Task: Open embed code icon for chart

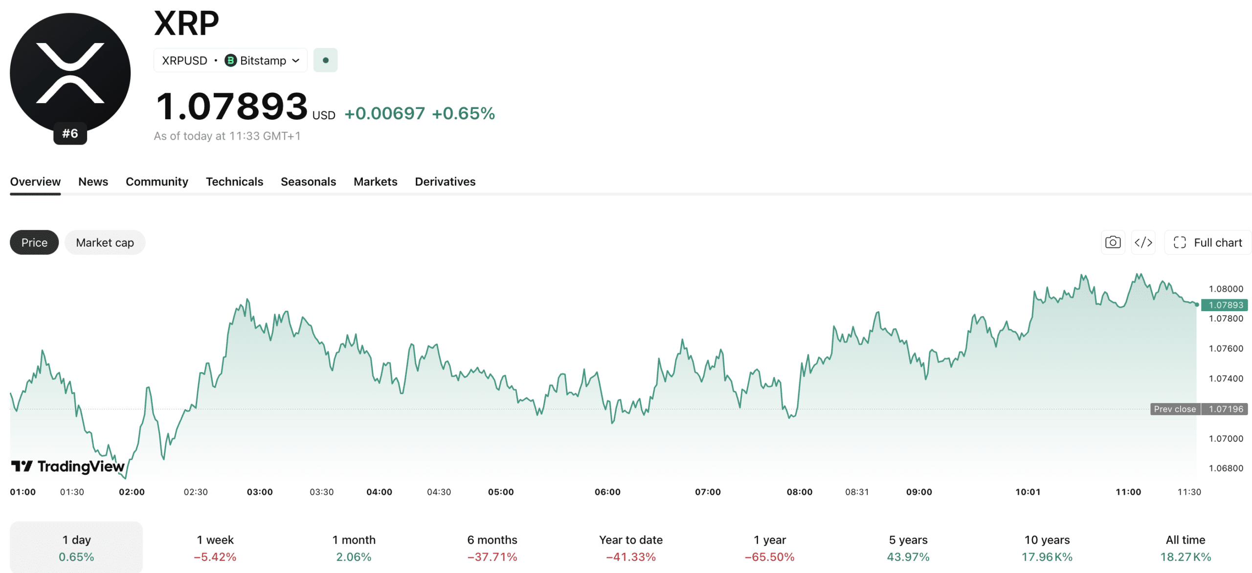Action: click(x=1143, y=242)
